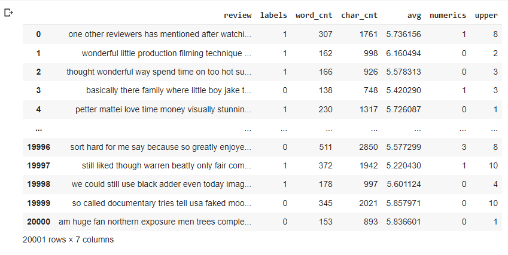
Task: Click the numerics column header
Action: [448, 15]
